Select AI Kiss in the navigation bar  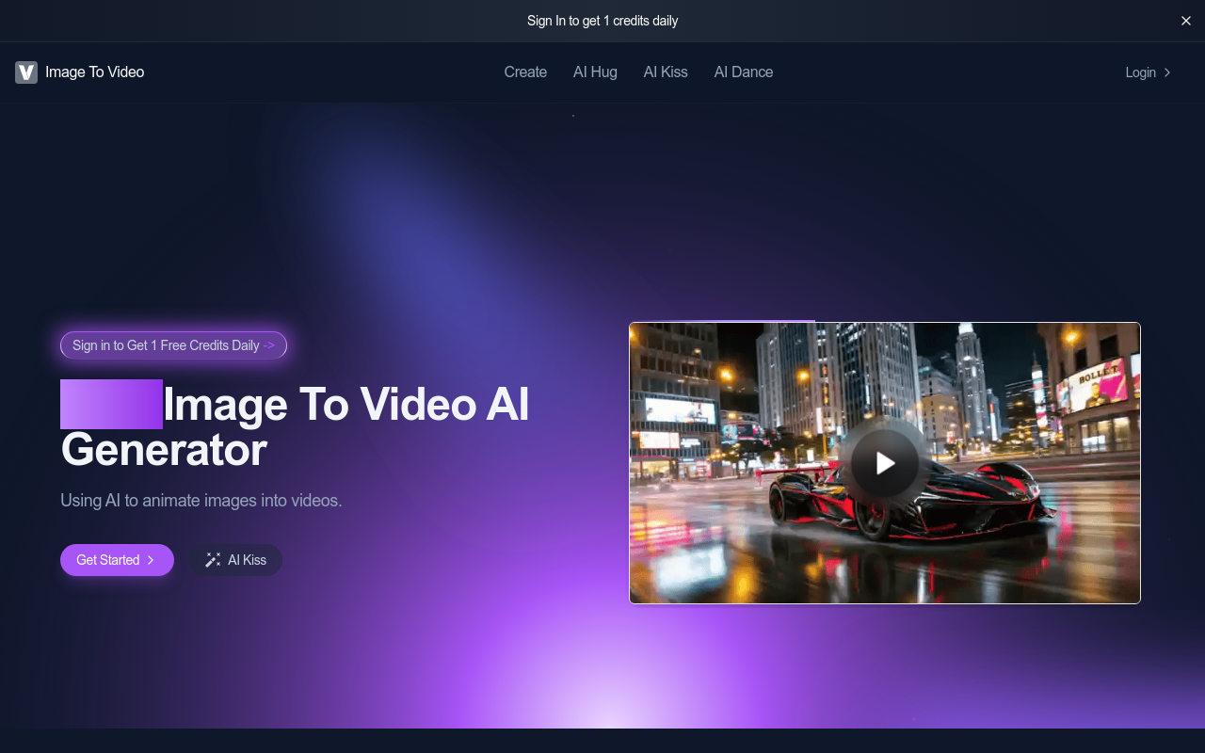pyautogui.click(x=666, y=72)
